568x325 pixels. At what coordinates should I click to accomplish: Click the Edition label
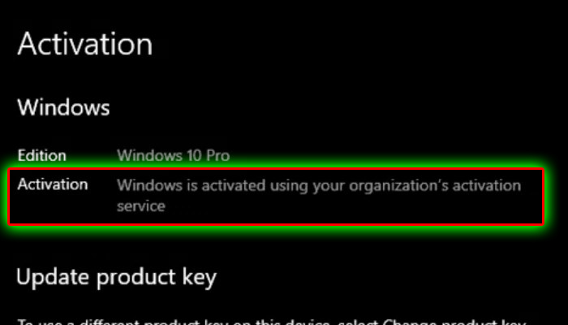coord(42,156)
